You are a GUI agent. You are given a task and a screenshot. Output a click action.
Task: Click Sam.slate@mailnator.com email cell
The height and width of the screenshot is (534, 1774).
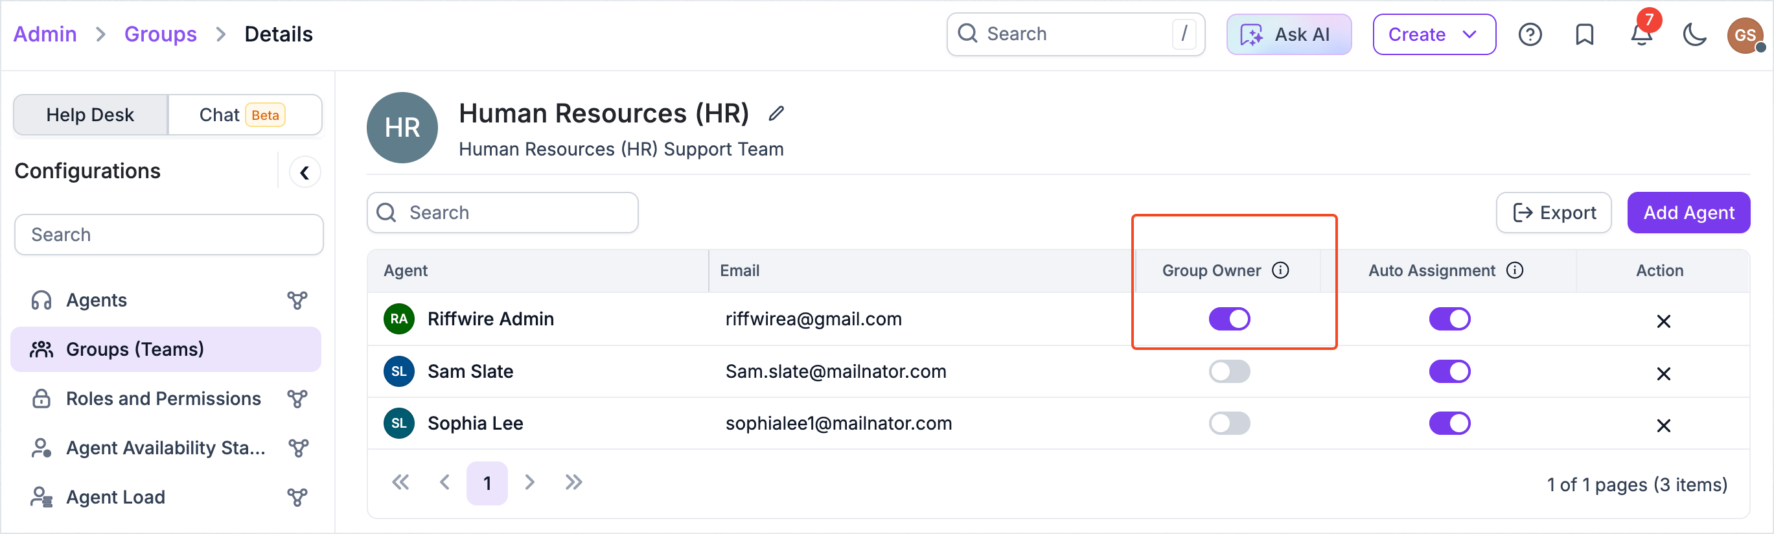point(835,371)
